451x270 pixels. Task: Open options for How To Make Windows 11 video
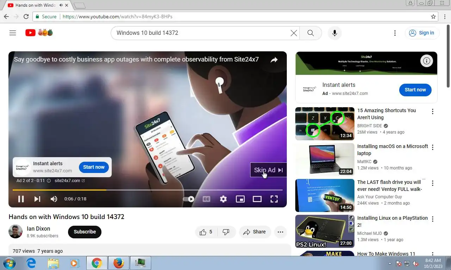click(x=432, y=254)
